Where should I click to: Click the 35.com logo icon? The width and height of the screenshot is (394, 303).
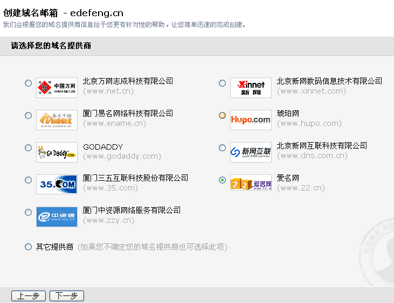click(x=57, y=185)
